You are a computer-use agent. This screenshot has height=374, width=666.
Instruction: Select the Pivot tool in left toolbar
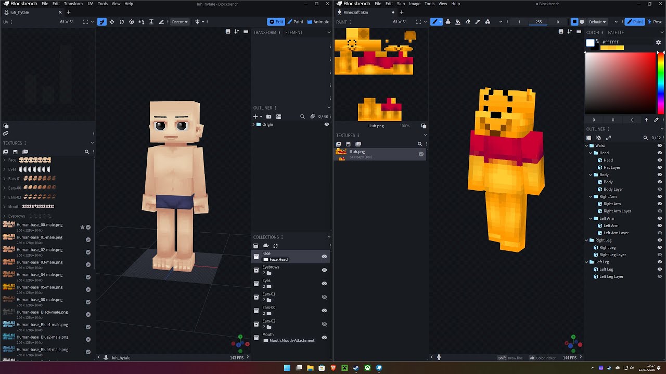tap(131, 22)
